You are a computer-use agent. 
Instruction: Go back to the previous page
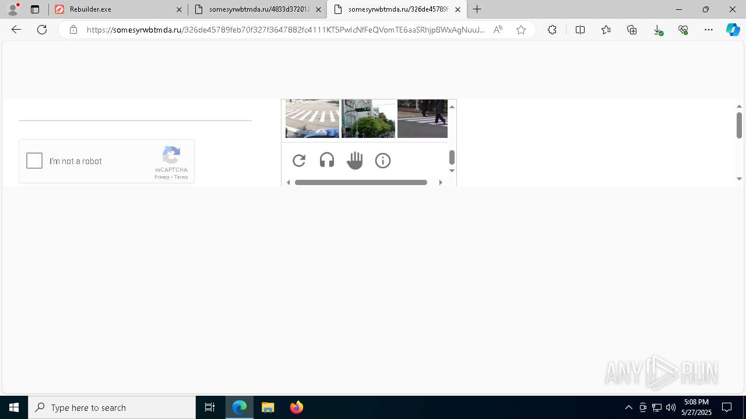click(16, 30)
